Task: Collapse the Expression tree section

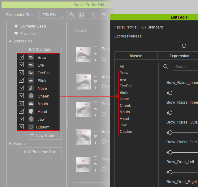Action: point(10,41)
